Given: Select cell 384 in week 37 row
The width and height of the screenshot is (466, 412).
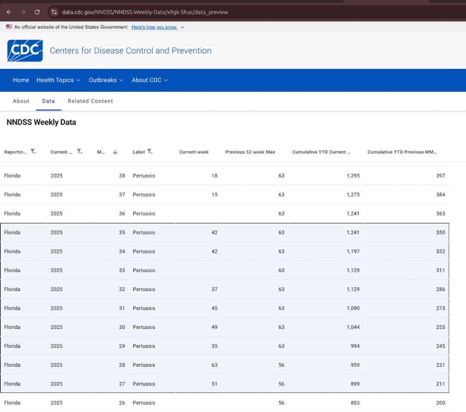Looking at the screenshot, I should (x=440, y=195).
